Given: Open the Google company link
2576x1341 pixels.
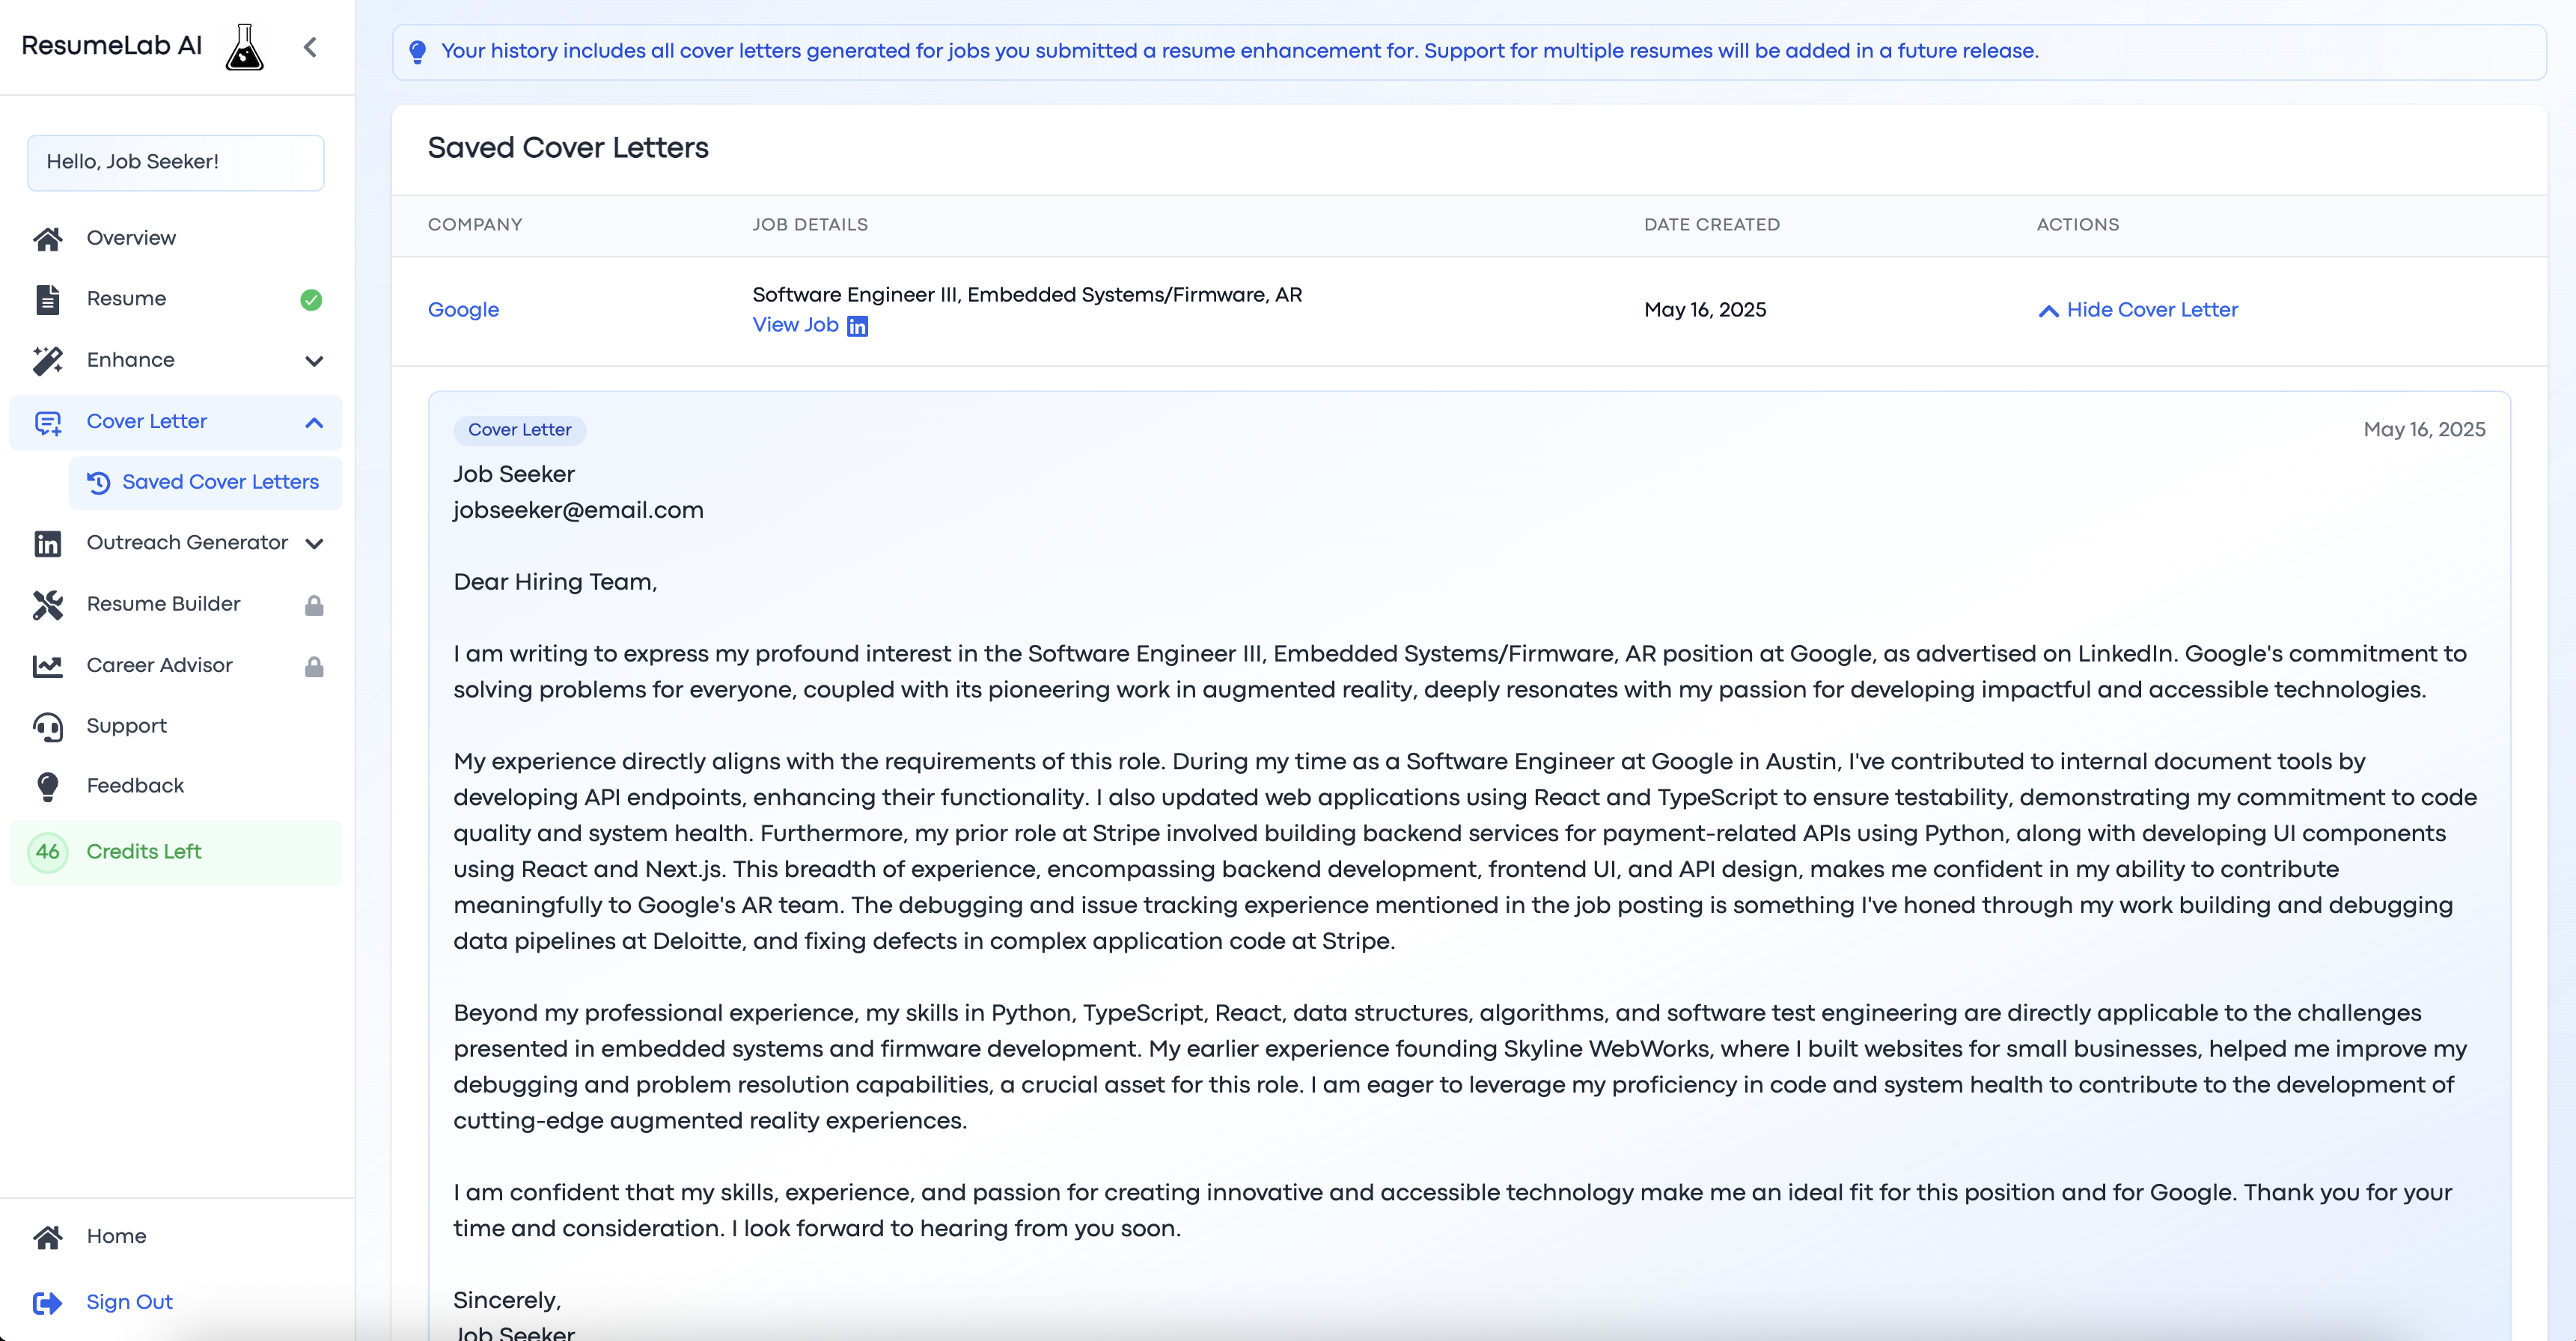Looking at the screenshot, I should 463,310.
